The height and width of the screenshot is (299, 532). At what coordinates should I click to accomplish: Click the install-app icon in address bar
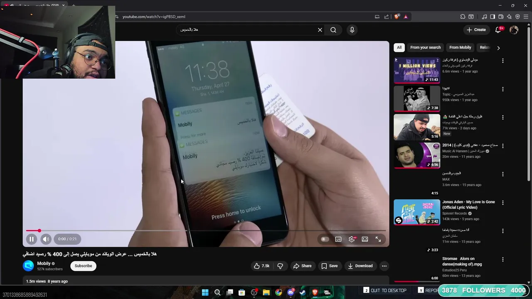(377, 17)
